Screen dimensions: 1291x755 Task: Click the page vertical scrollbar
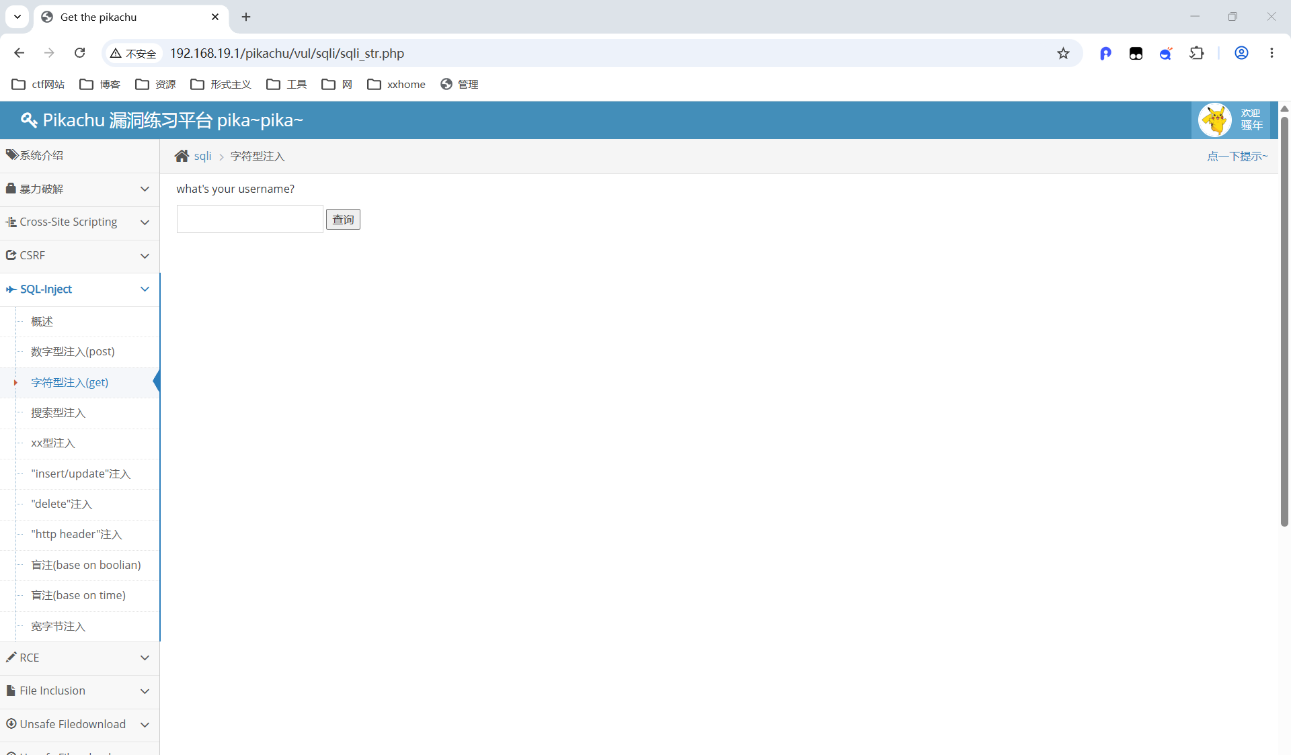(1284, 321)
